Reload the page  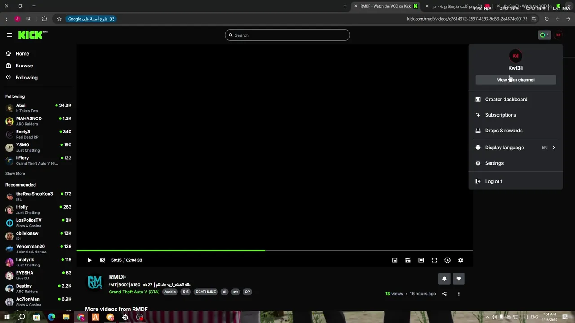click(547, 19)
